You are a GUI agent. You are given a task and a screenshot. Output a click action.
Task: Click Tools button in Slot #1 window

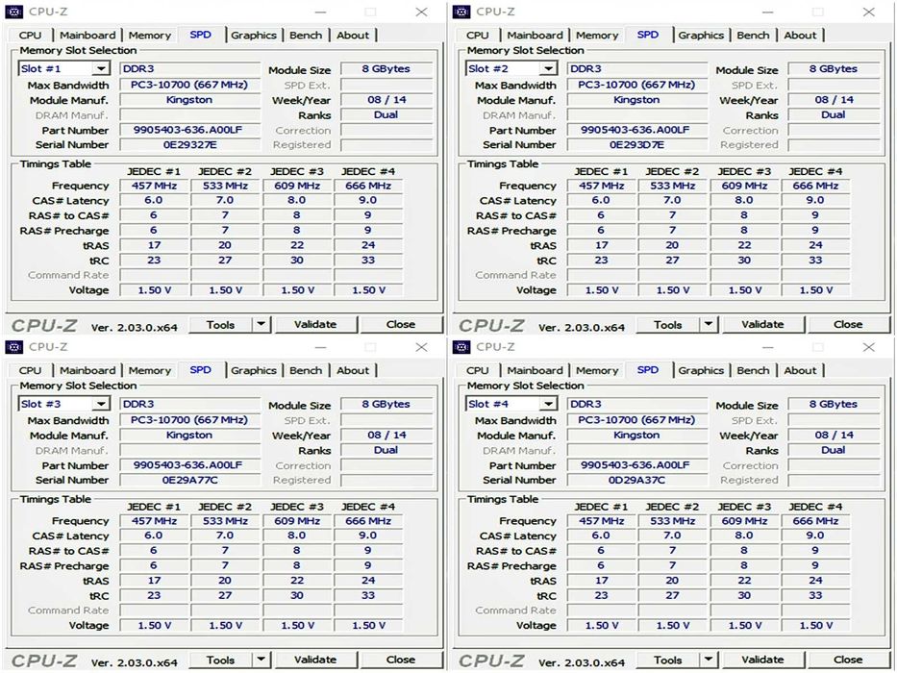point(221,325)
